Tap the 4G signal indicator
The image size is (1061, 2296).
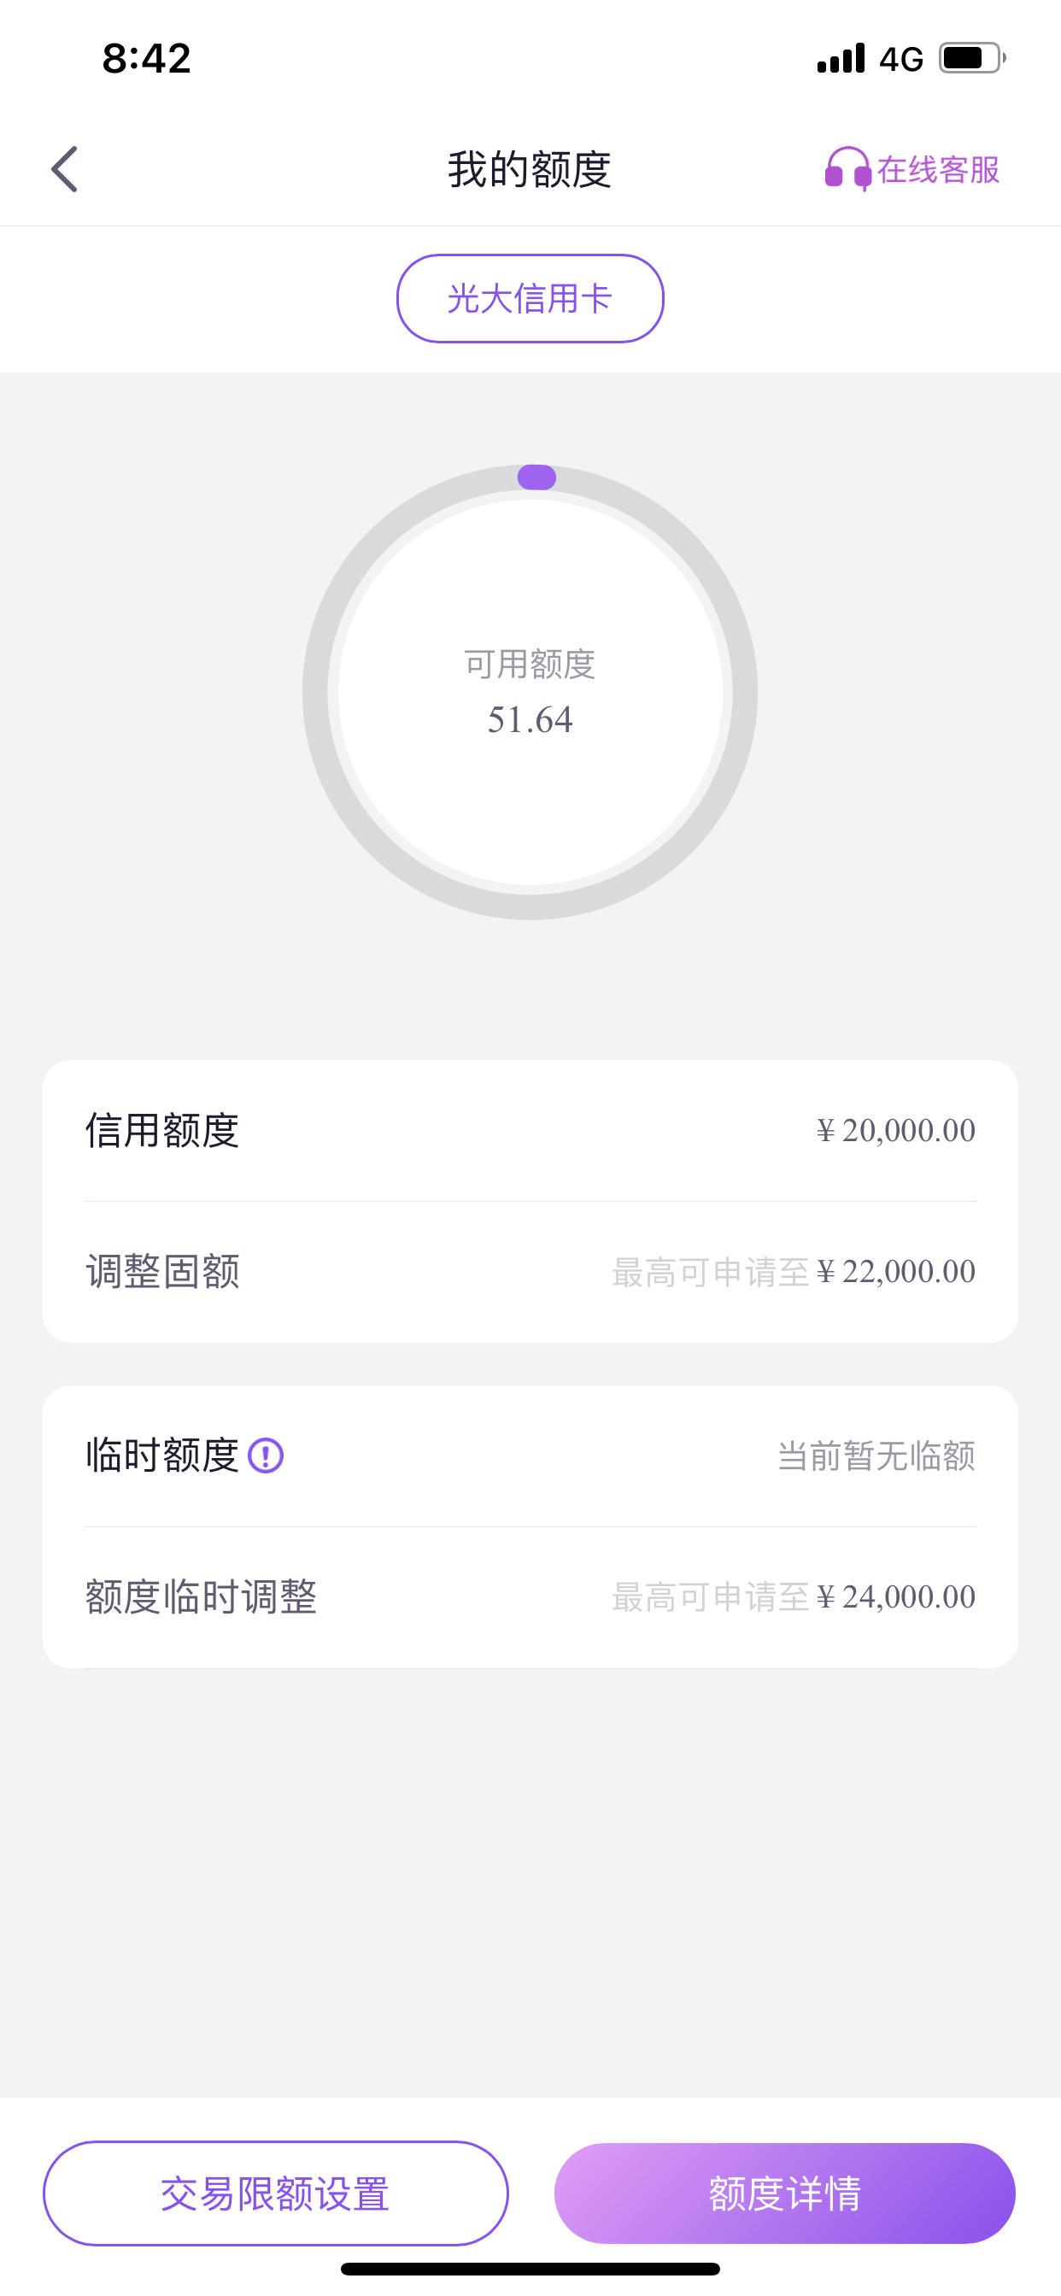pos(900,59)
